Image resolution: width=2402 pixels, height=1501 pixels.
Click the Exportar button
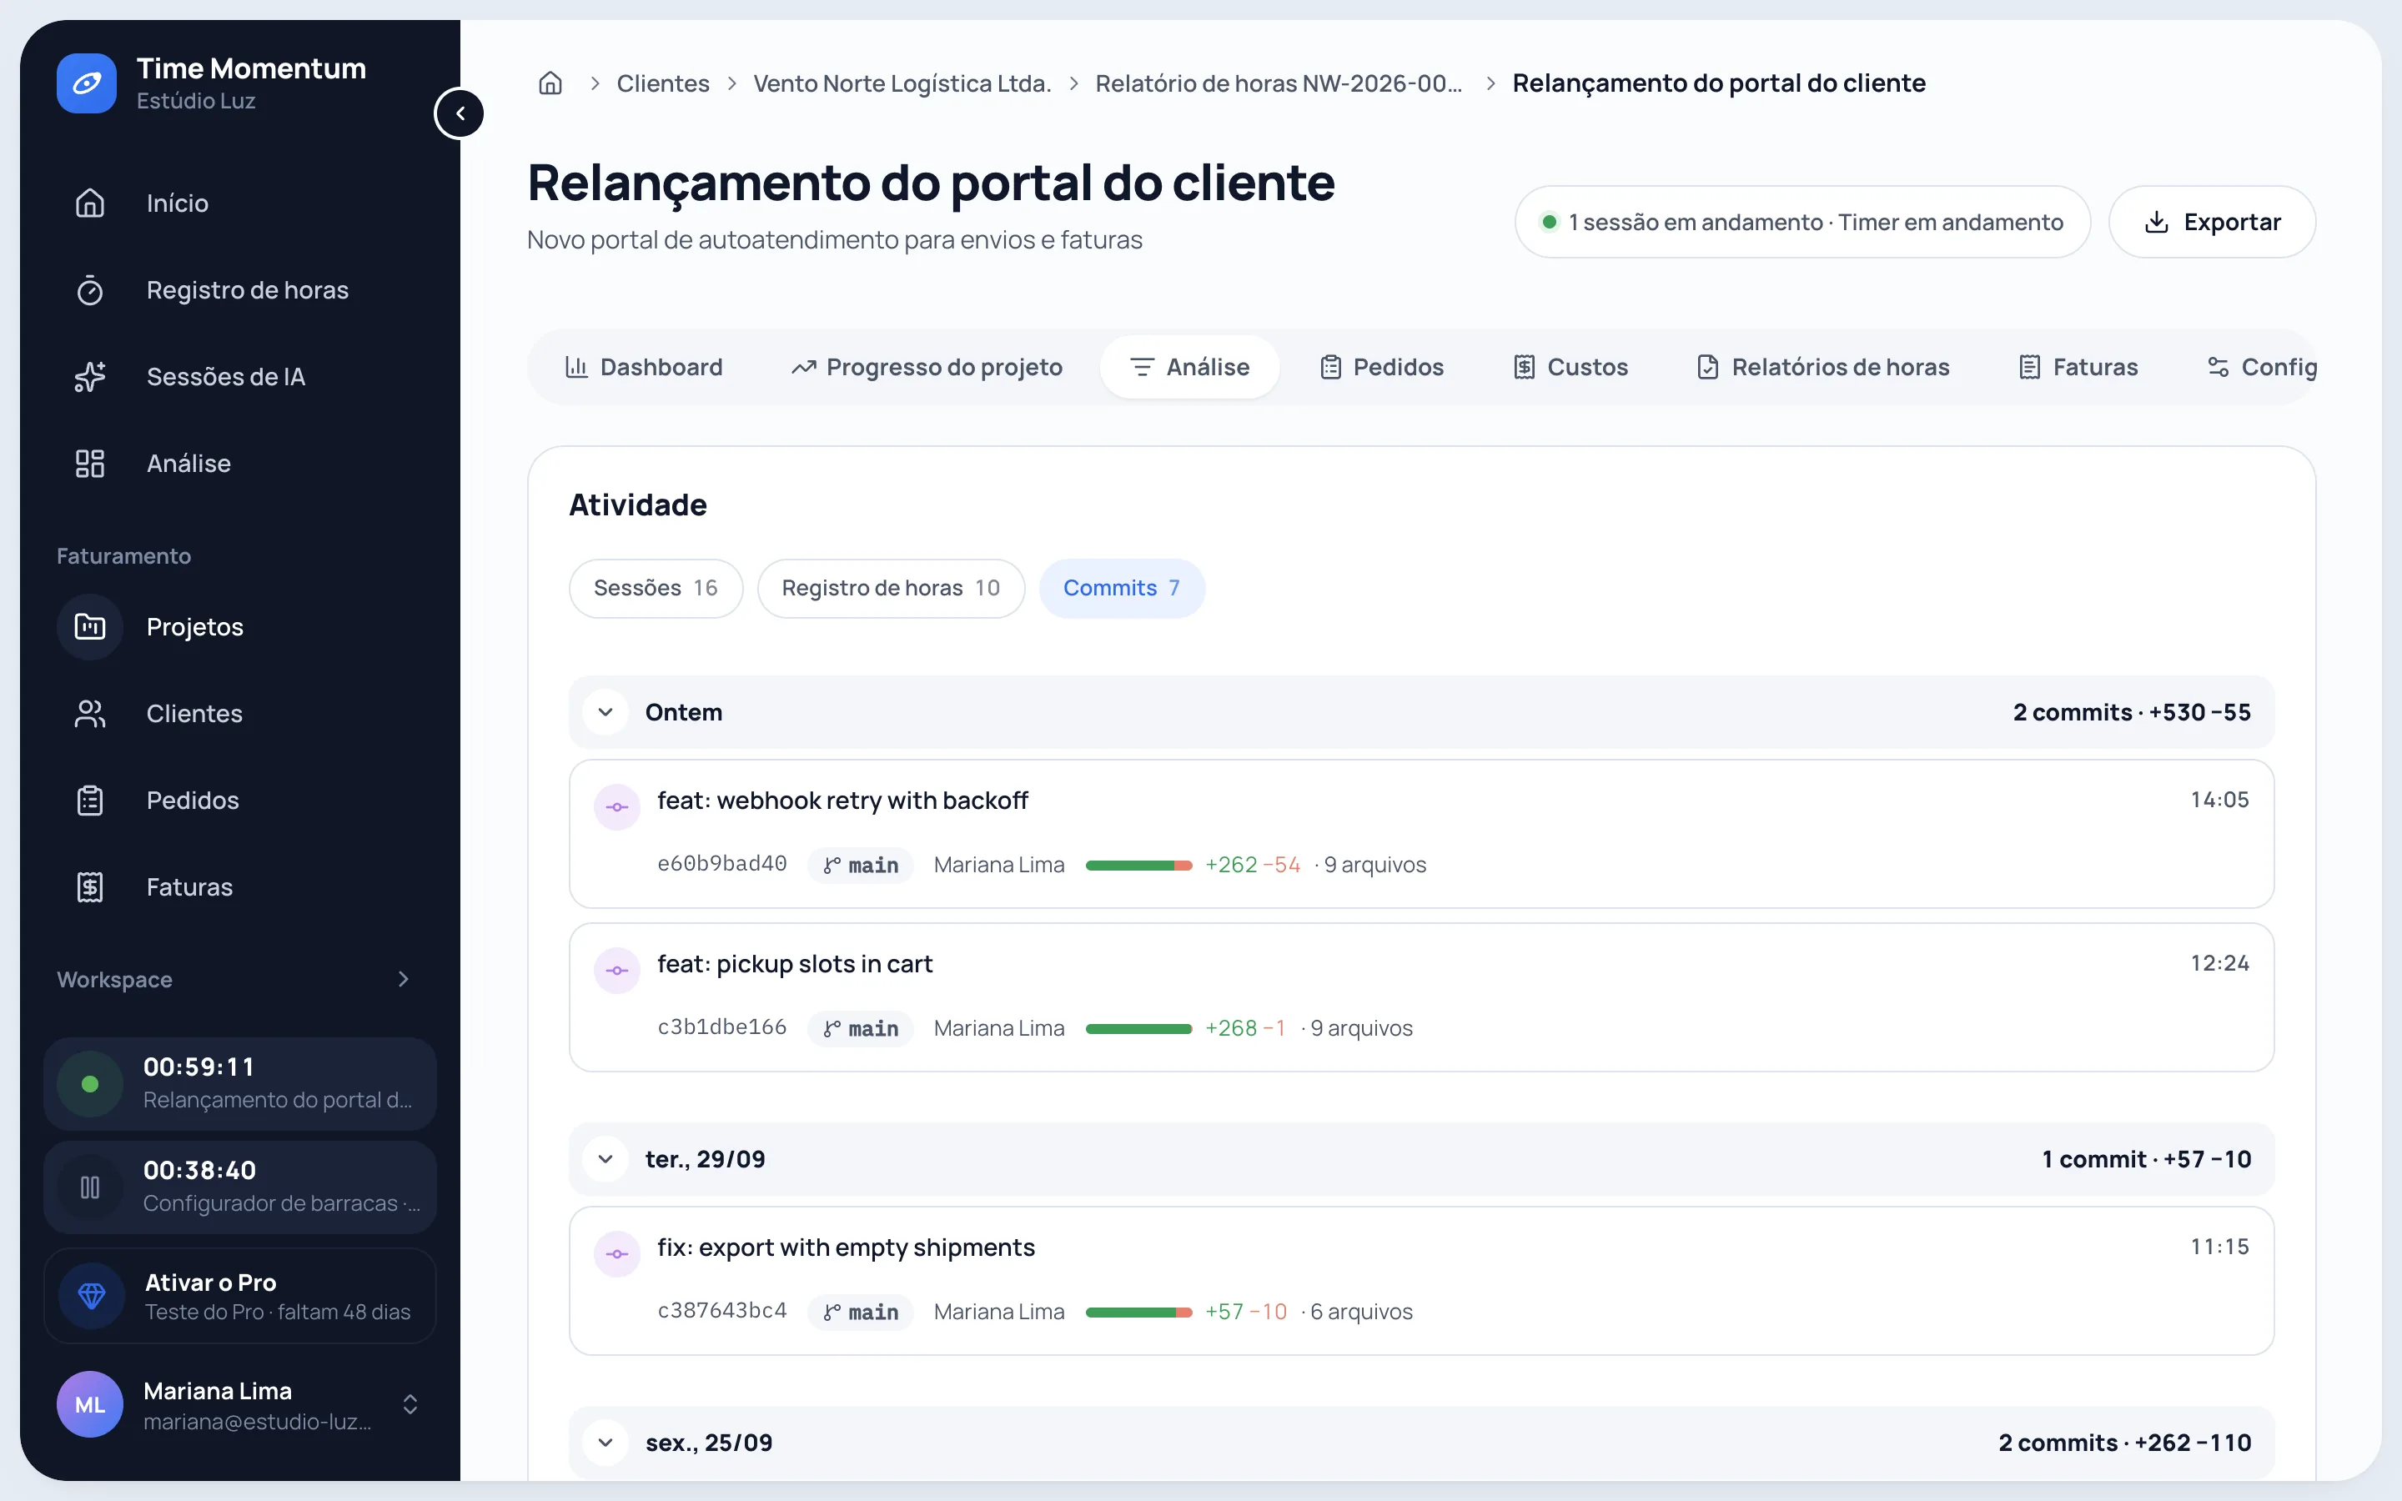pyautogui.click(x=2212, y=223)
